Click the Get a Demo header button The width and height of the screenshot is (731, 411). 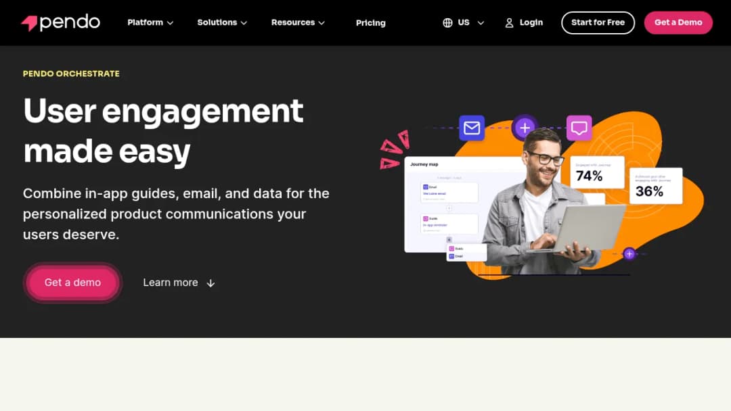(x=678, y=22)
